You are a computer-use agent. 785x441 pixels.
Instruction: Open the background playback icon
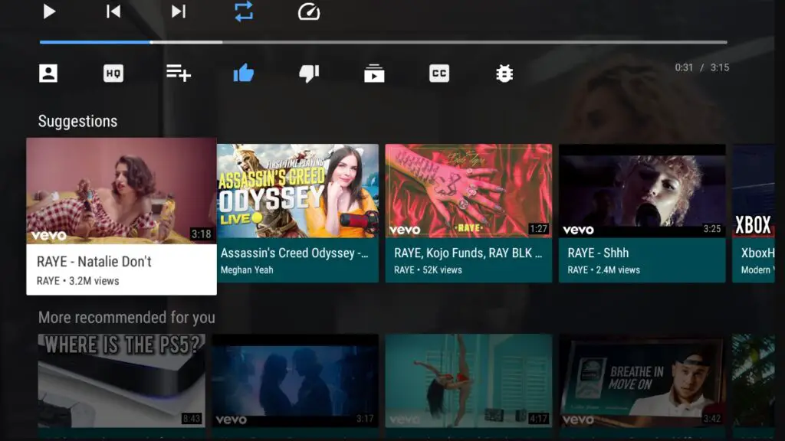pos(374,73)
